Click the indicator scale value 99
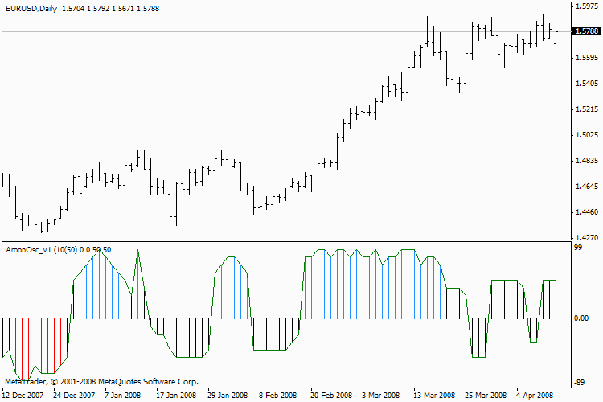This screenshot has height=402, width=603. pyautogui.click(x=578, y=248)
